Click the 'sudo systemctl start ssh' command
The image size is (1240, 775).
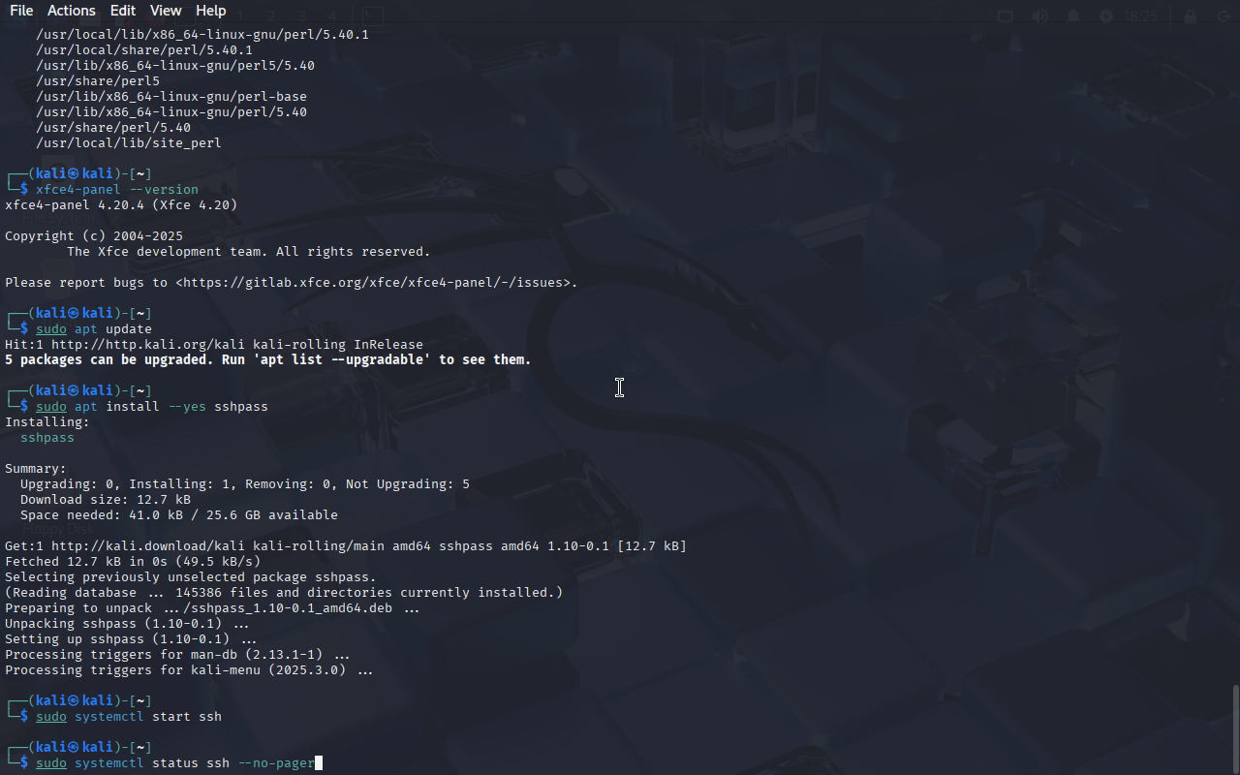[129, 717]
